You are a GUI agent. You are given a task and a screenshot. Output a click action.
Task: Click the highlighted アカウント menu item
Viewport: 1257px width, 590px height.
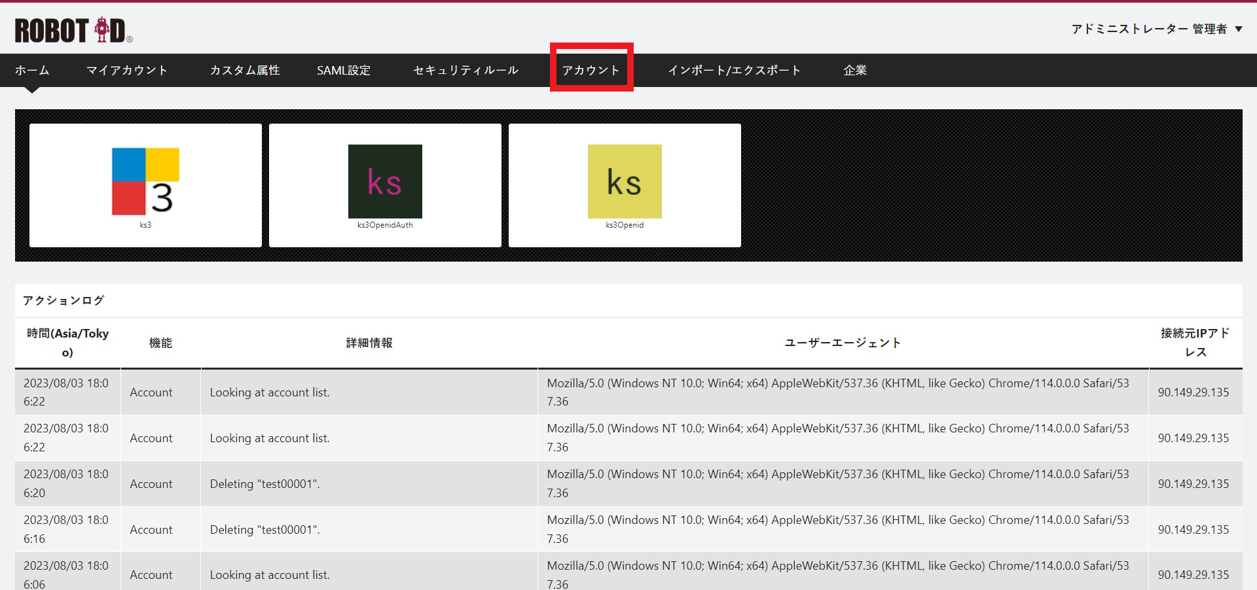(x=591, y=70)
